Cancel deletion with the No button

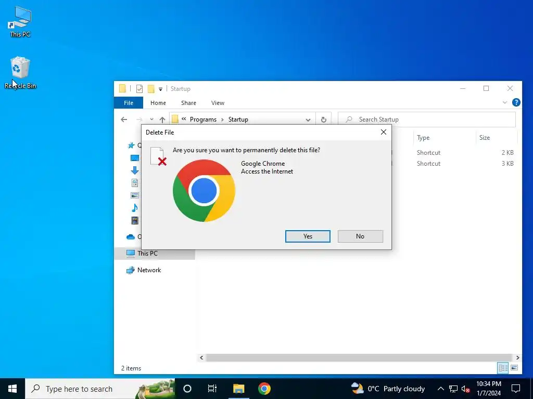point(360,236)
